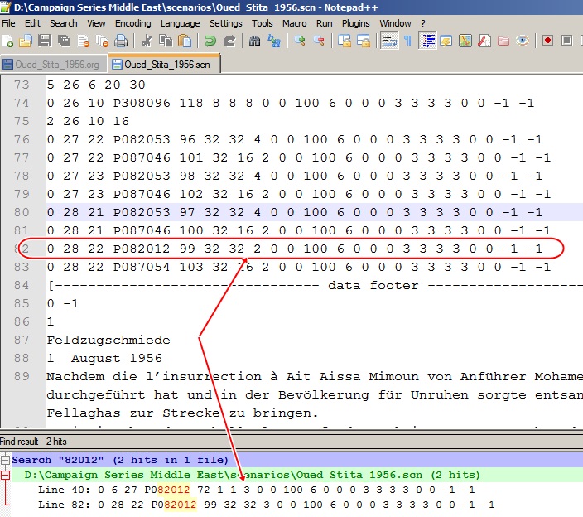Image resolution: width=583 pixels, height=517 pixels.
Task: Toggle synchronize vertical scrolling
Action: [344, 41]
